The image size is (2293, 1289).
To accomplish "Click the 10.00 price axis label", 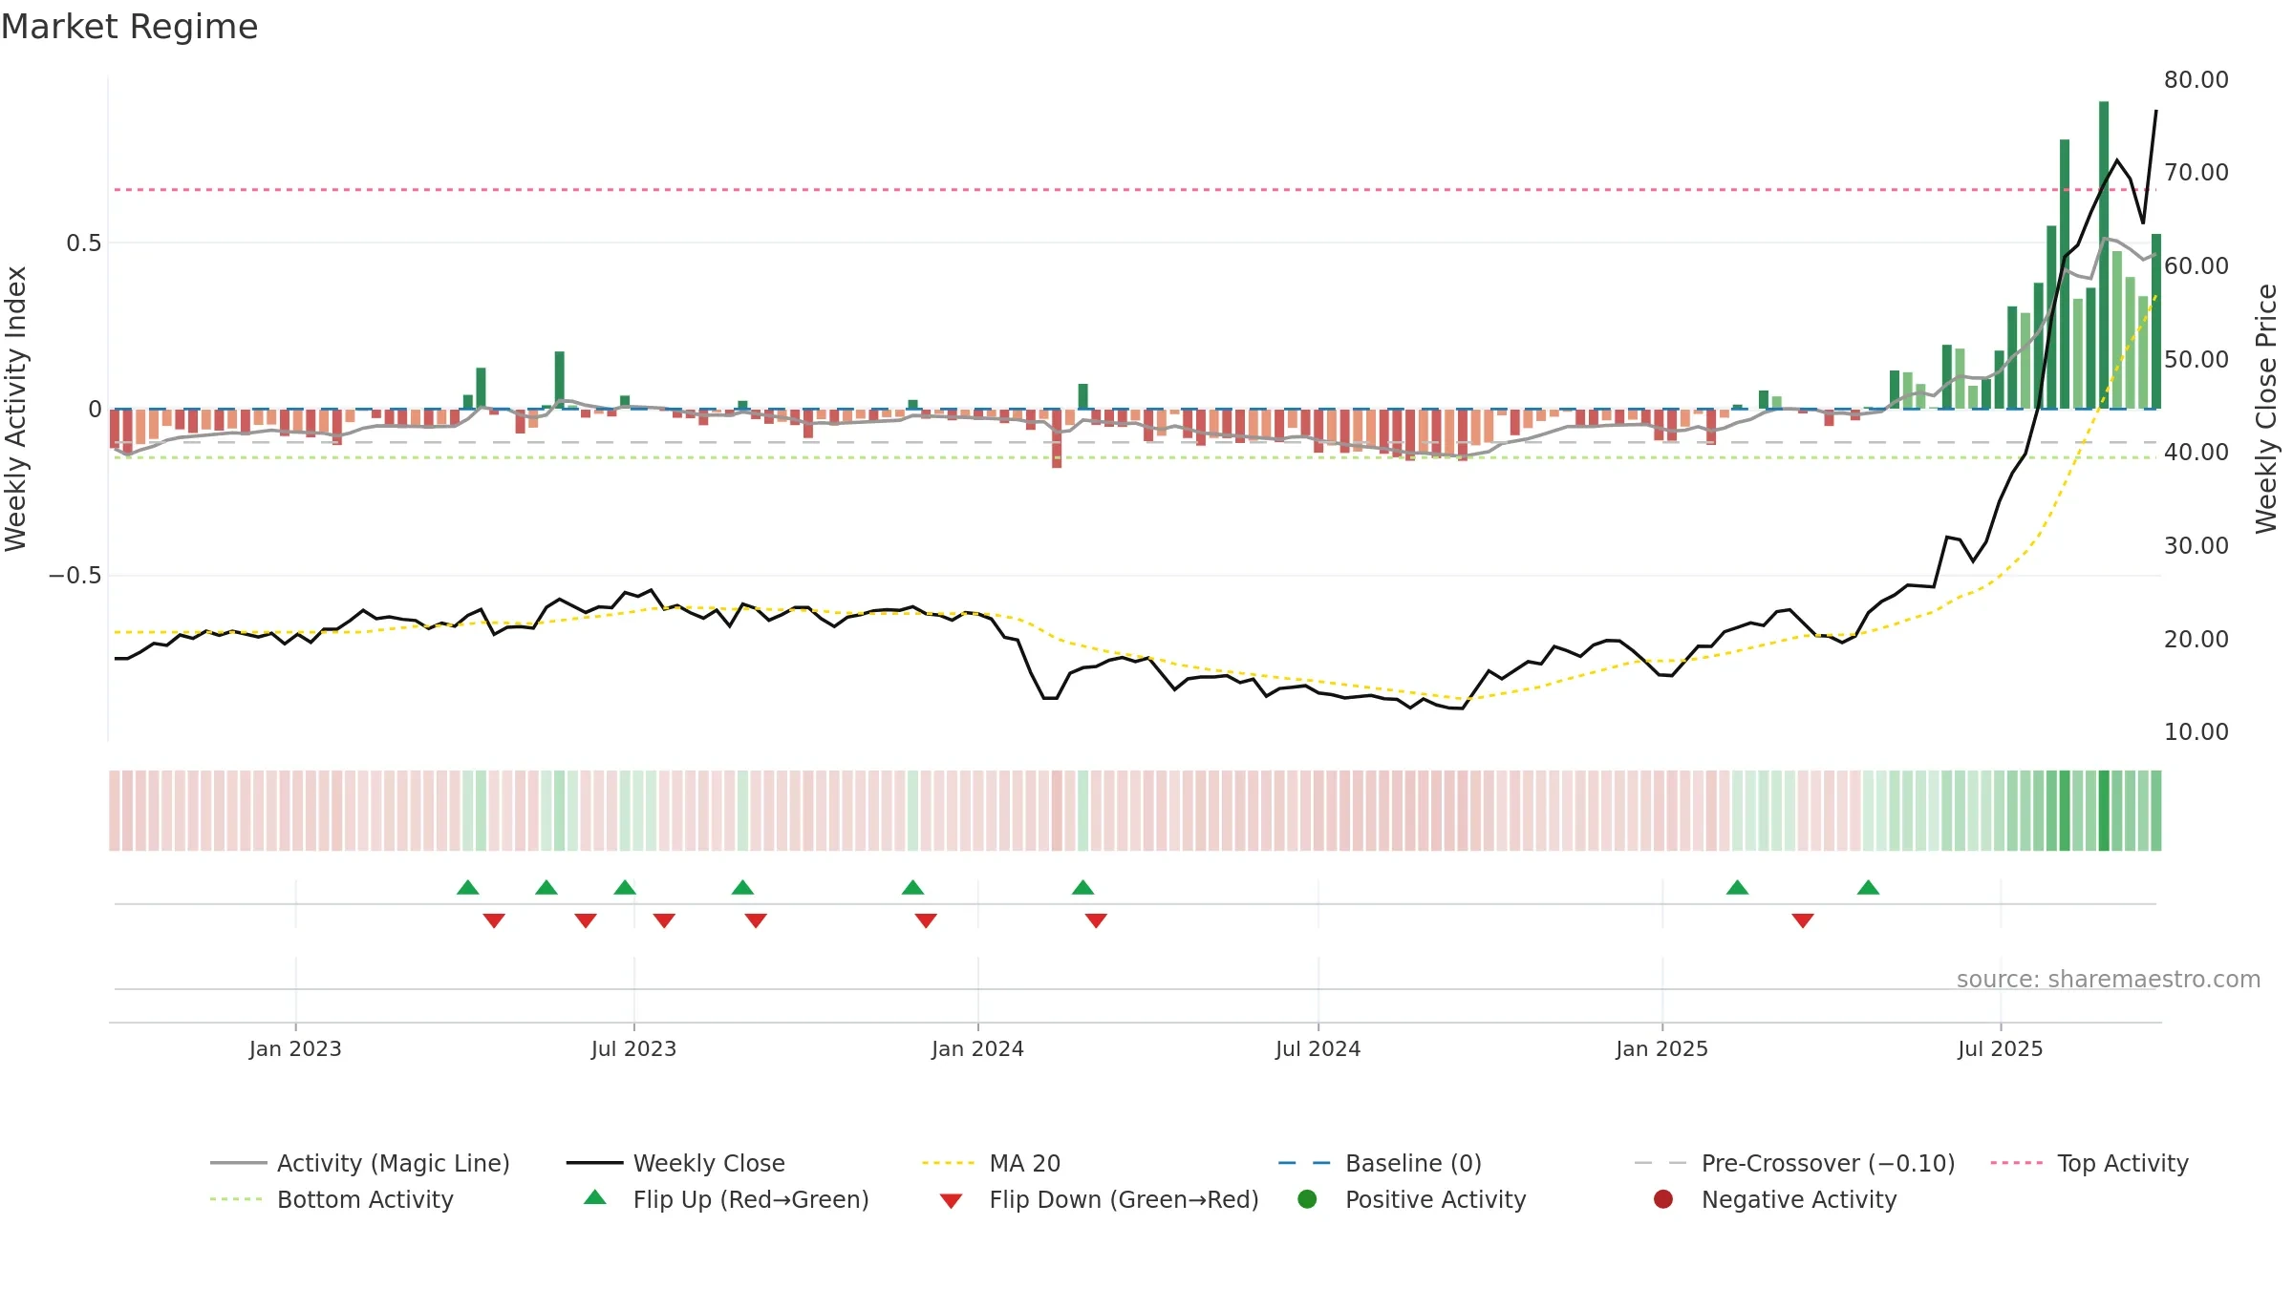I will (2197, 731).
